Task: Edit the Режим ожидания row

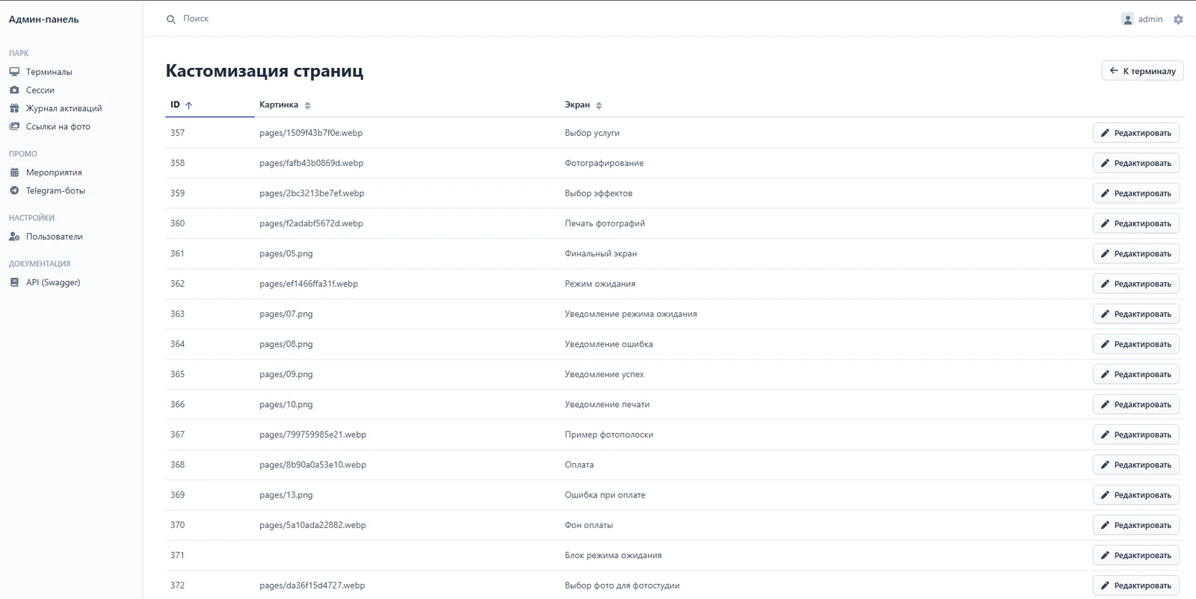Action: click(1136, 284)
